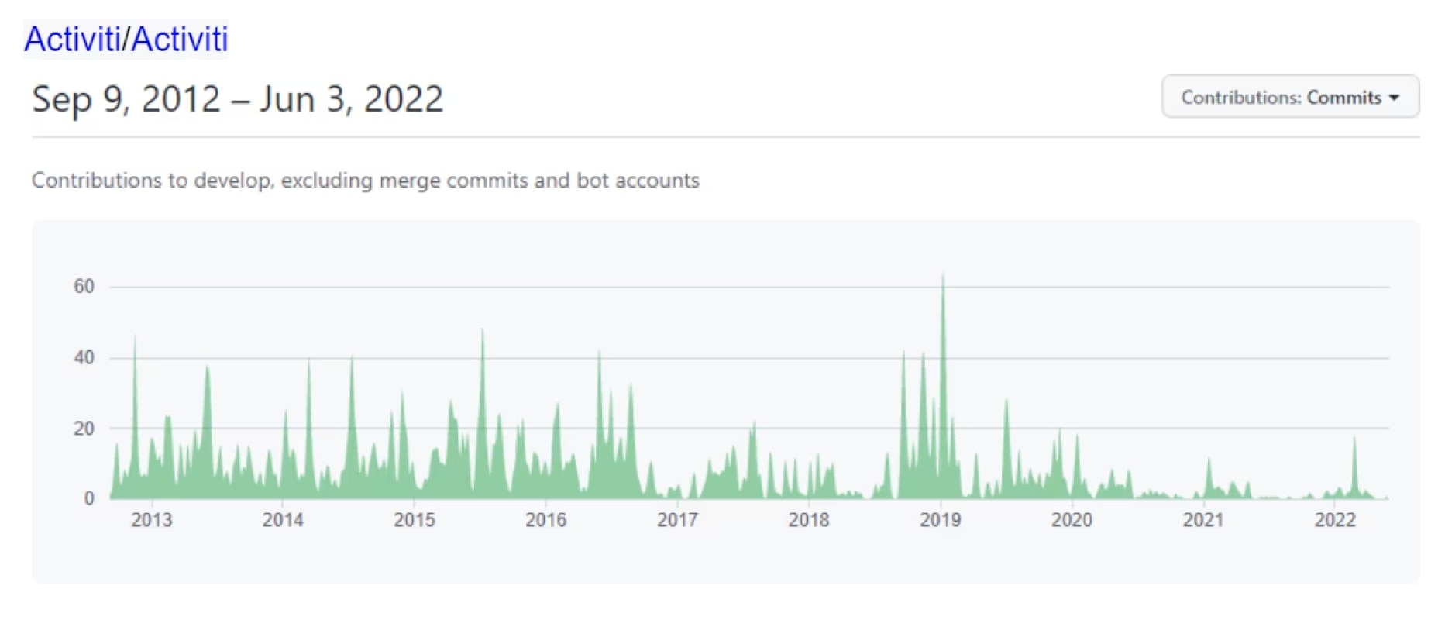The image size is (1438, 620).
Task: Click the 2017 label on the x-axis
Action: pos(677,520)
